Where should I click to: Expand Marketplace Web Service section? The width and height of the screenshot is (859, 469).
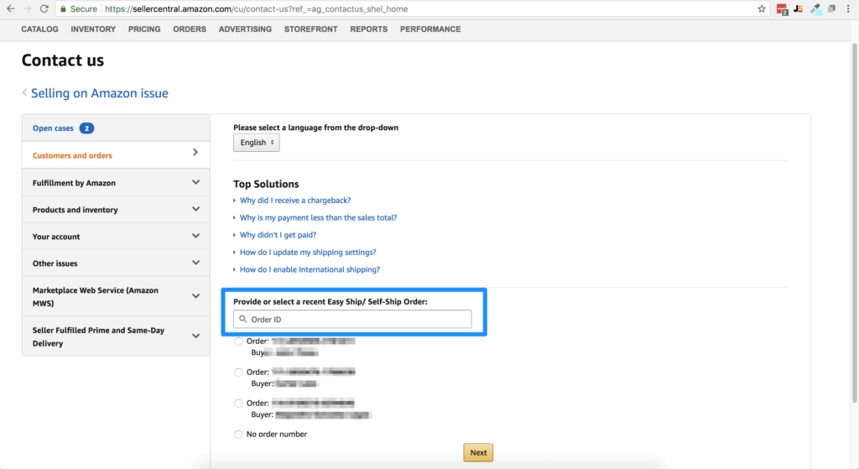(116, 296)
